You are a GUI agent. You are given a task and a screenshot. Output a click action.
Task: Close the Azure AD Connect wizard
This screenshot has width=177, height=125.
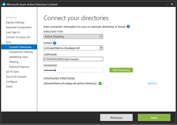[172, 4]
